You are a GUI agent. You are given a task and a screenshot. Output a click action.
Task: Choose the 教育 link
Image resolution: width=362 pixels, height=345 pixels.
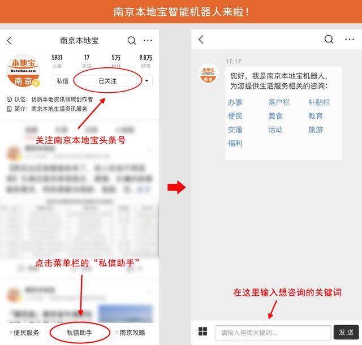(x=316, y=116)
